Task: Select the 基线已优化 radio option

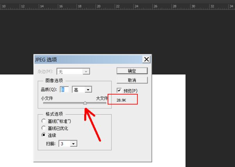Action: [43, 128]
